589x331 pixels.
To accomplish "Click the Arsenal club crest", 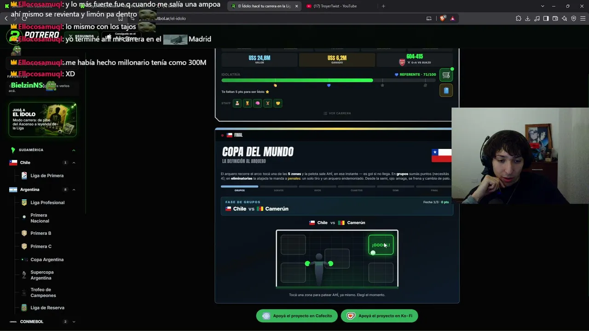I will (402, 62).
